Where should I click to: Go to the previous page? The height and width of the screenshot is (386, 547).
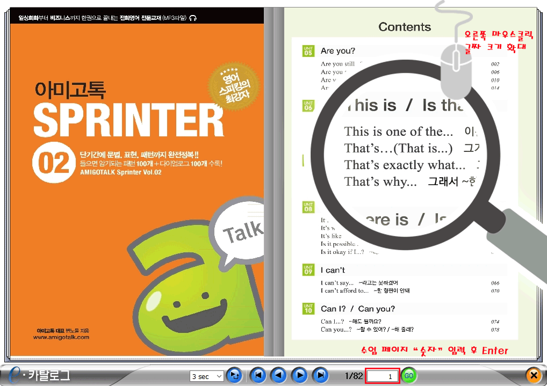tap(279, 376)
